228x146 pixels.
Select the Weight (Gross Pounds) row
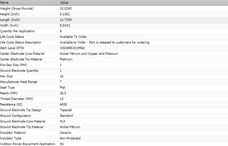114,9
